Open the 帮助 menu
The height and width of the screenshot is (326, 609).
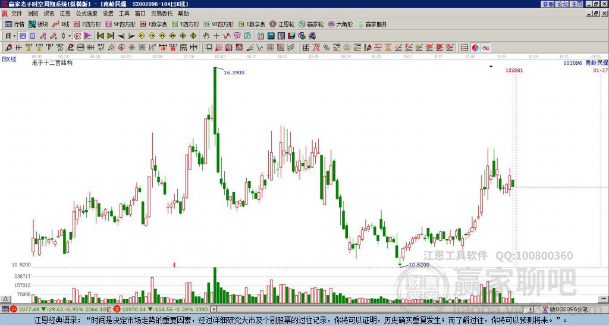(183, 14)
